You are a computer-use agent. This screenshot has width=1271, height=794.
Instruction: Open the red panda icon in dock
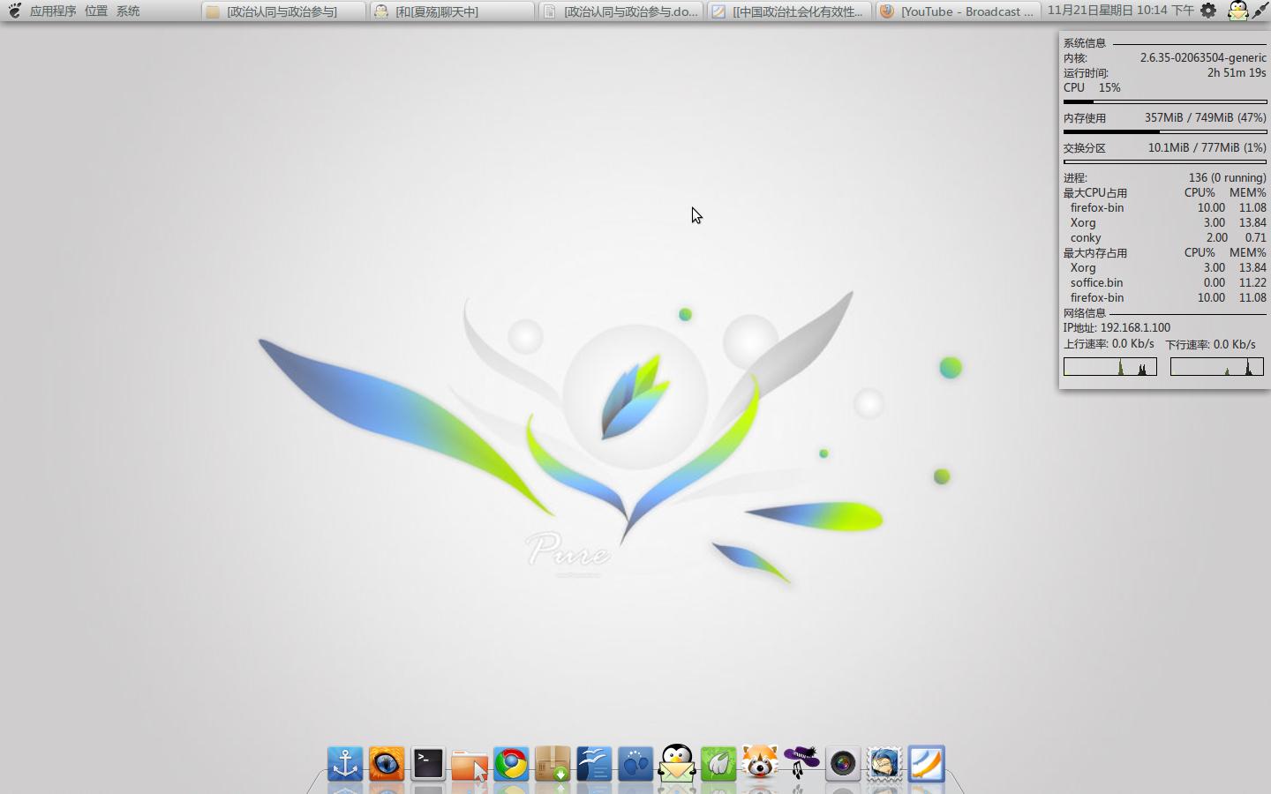tap(760, 764)
